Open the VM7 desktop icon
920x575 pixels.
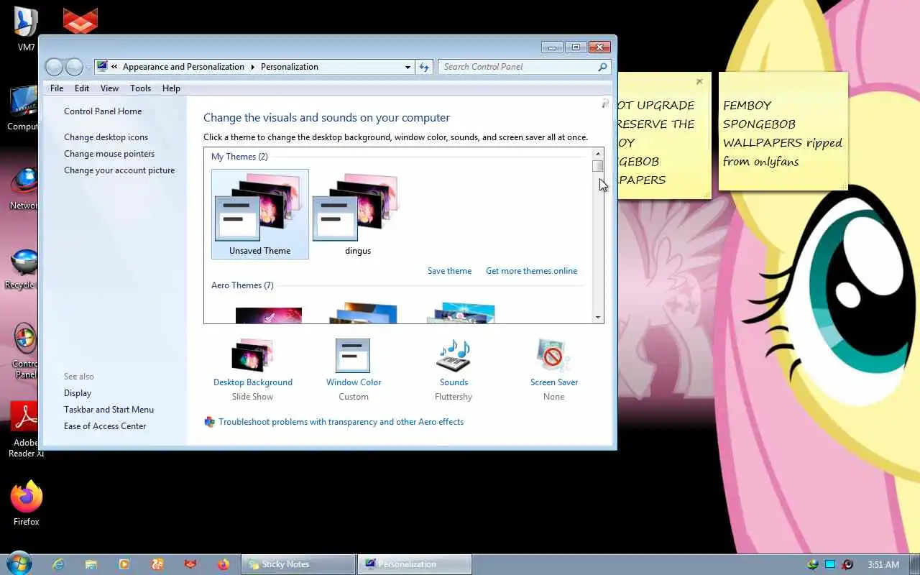(x=26, y=29)
